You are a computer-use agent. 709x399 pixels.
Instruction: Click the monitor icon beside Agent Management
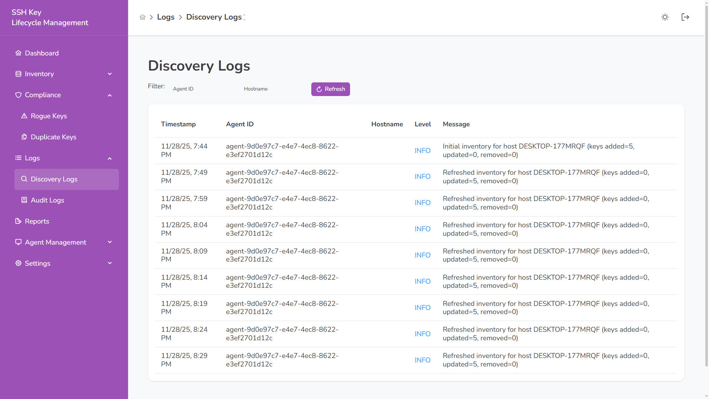[18, 242]
